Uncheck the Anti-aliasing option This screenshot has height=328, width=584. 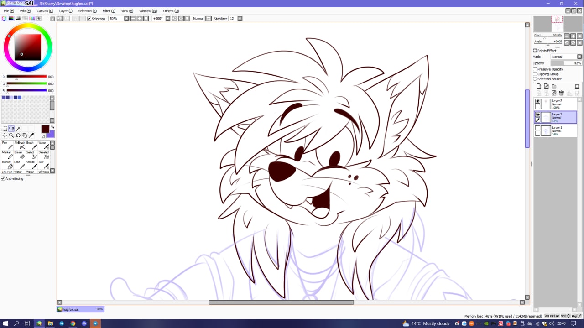click(x=3, y=178)
